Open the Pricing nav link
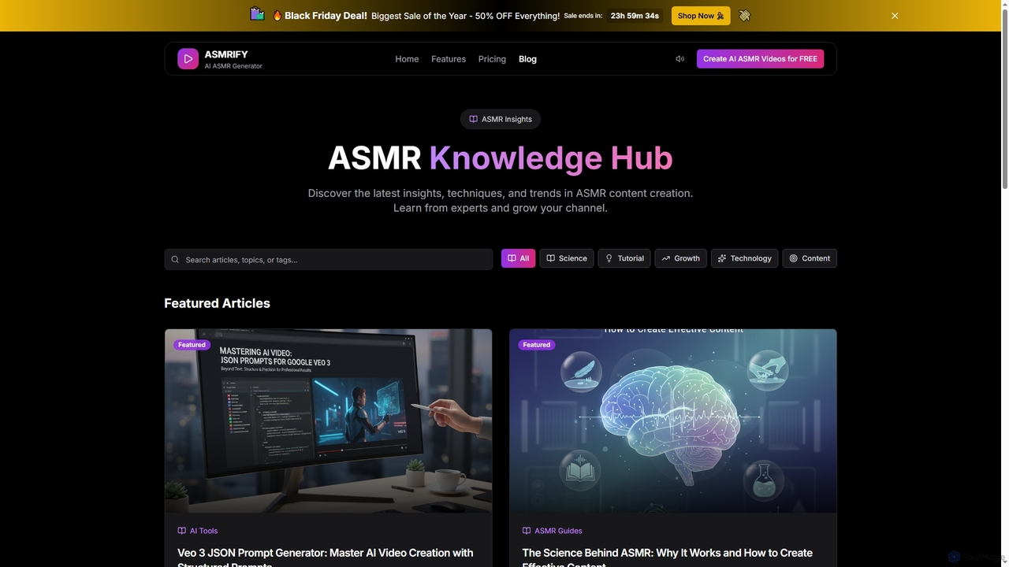This screenshot has height=567, width=1009. click(492, 59)
